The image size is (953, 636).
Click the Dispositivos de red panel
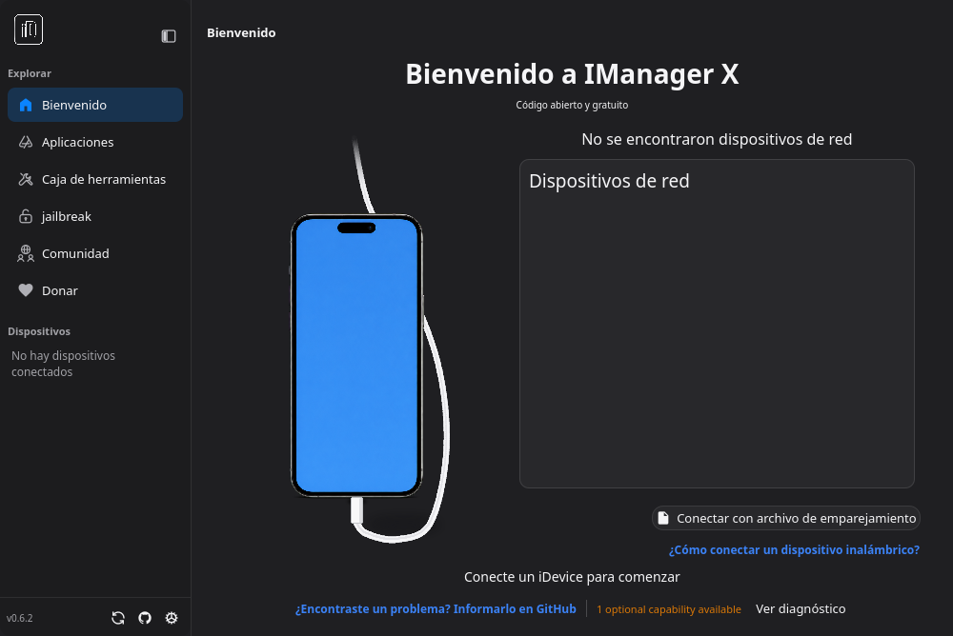coord(717,324)
